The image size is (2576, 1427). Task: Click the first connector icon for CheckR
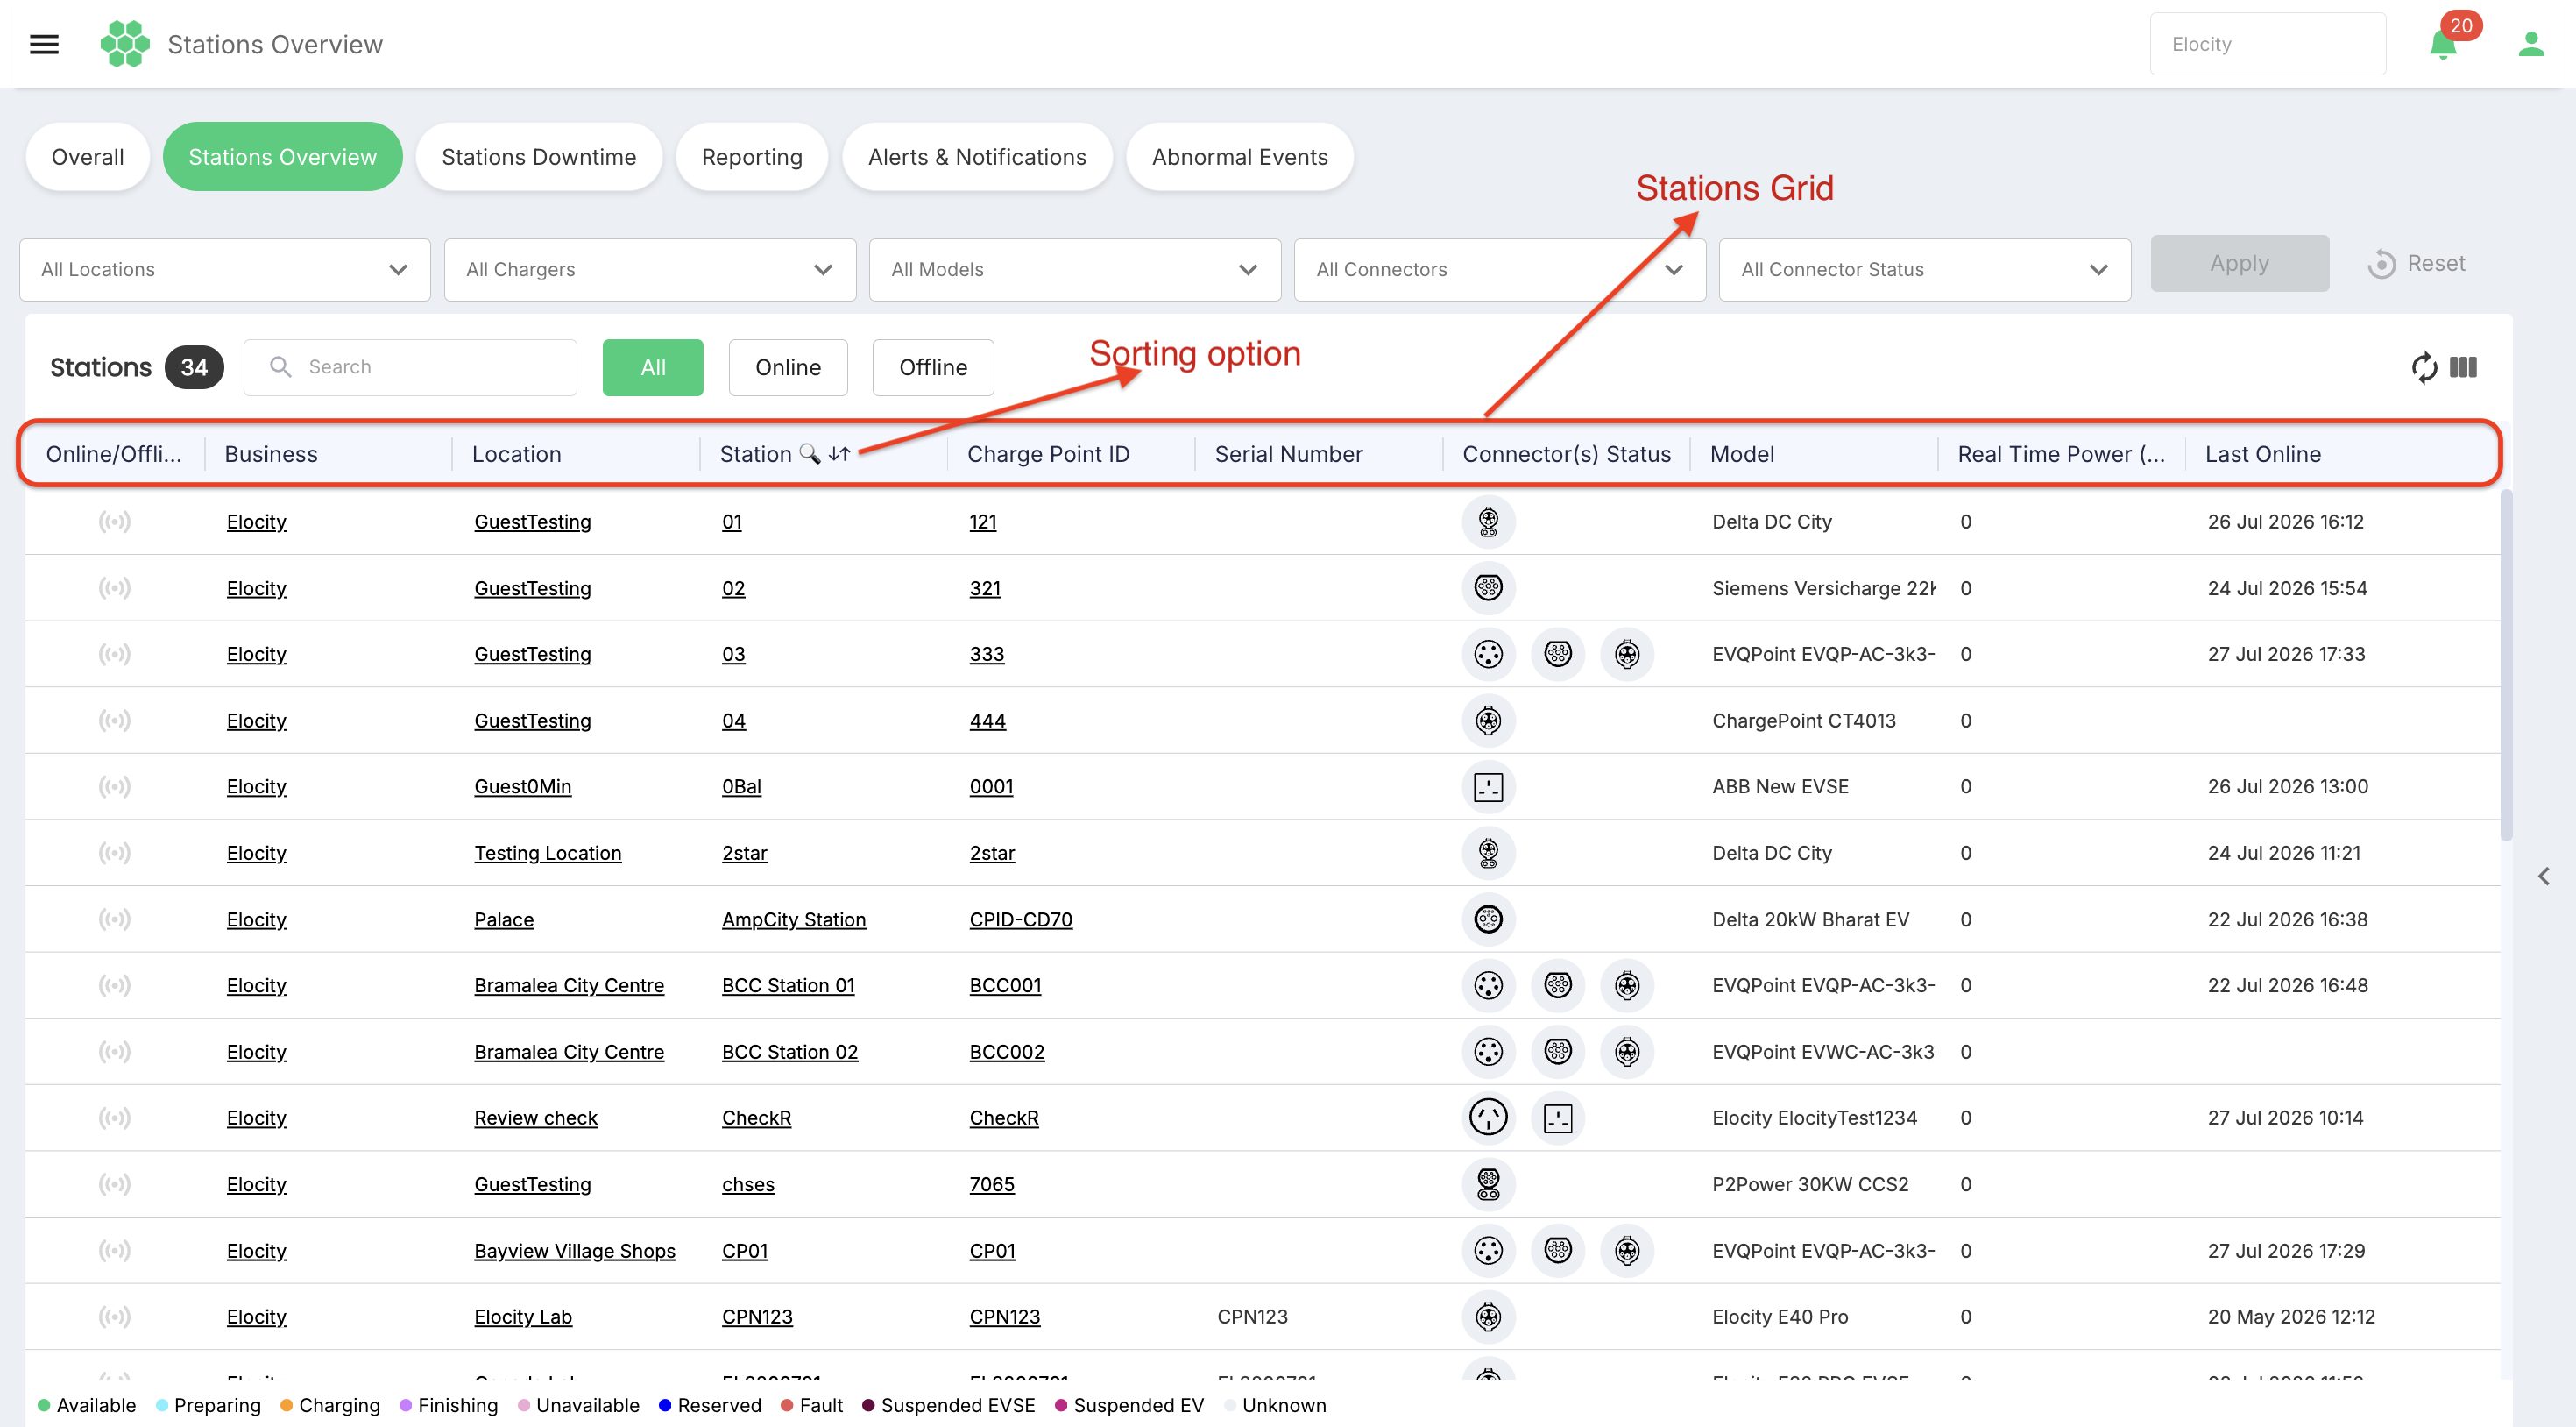pos(1488,1118)
